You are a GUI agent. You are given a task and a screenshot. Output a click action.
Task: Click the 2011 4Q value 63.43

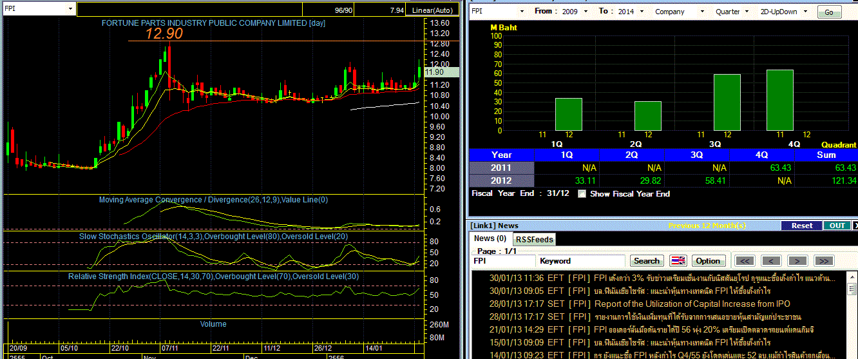(x=780, y=168)
